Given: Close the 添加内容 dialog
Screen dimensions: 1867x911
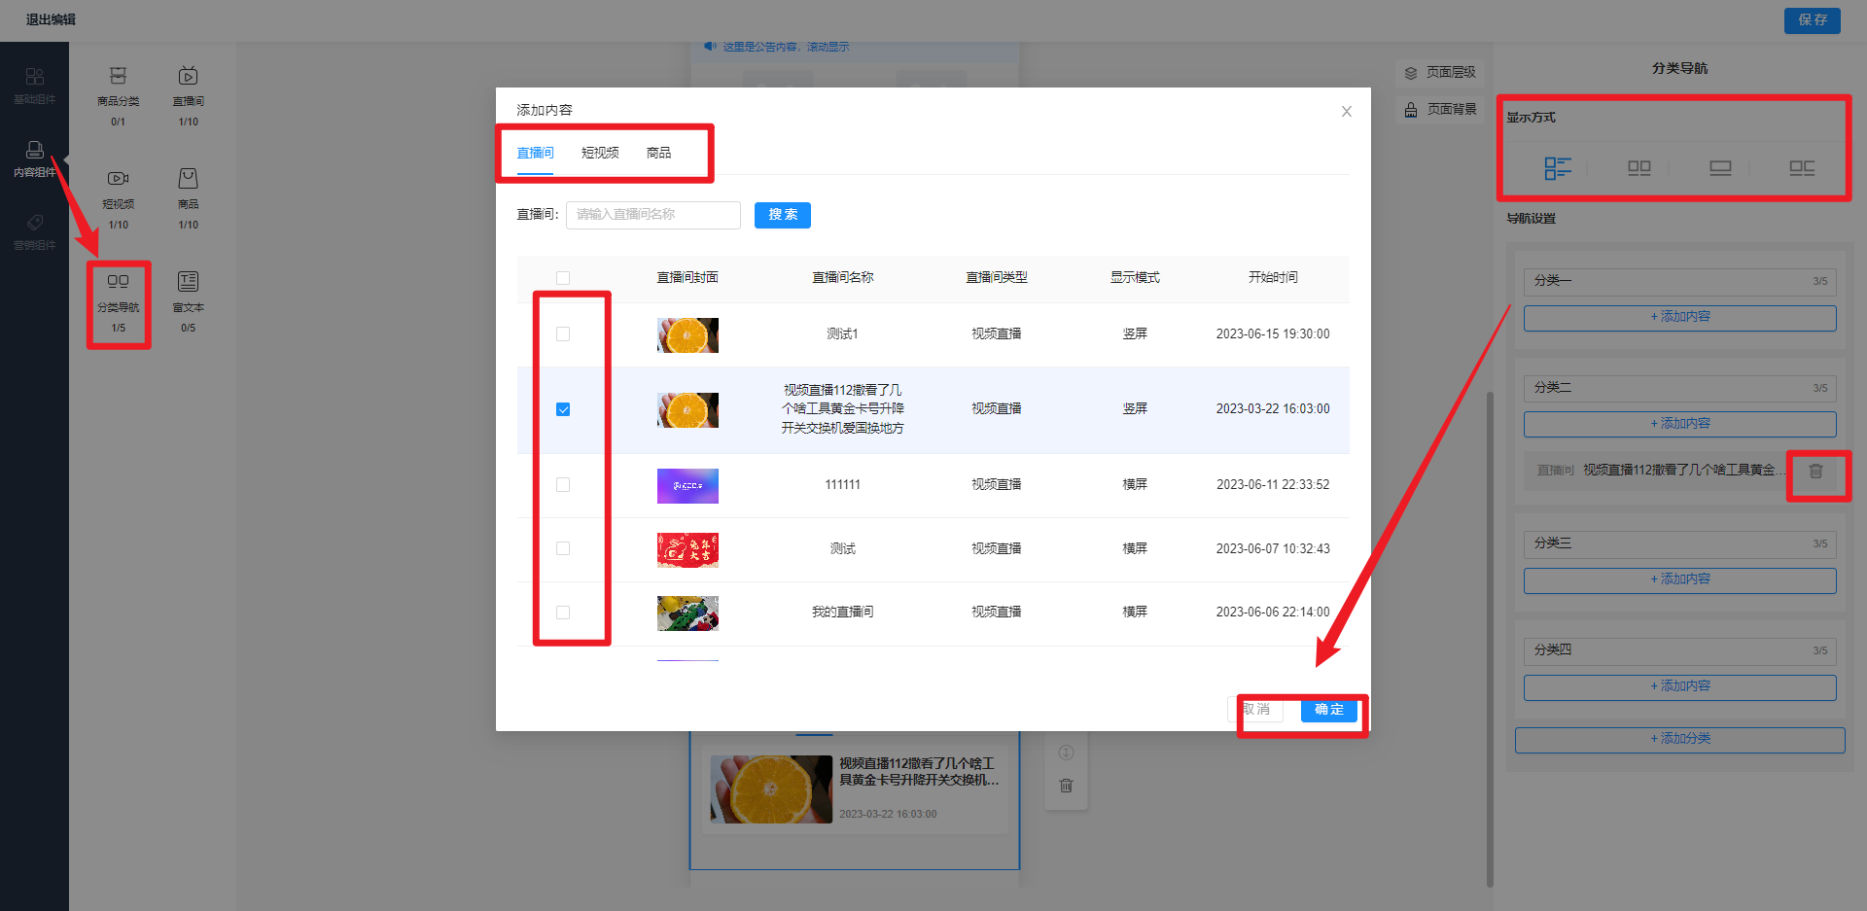Looking at the screenshot, I should pyautogui.click(x=1347, y=112).
